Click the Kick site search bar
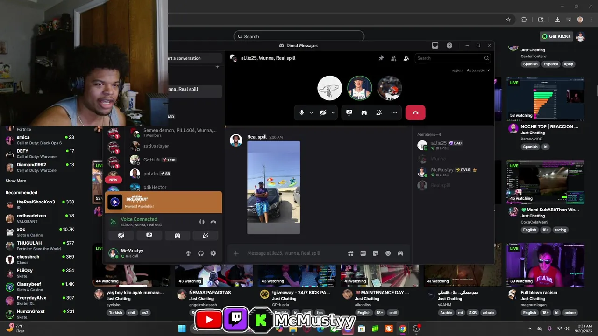 point(299,36)
